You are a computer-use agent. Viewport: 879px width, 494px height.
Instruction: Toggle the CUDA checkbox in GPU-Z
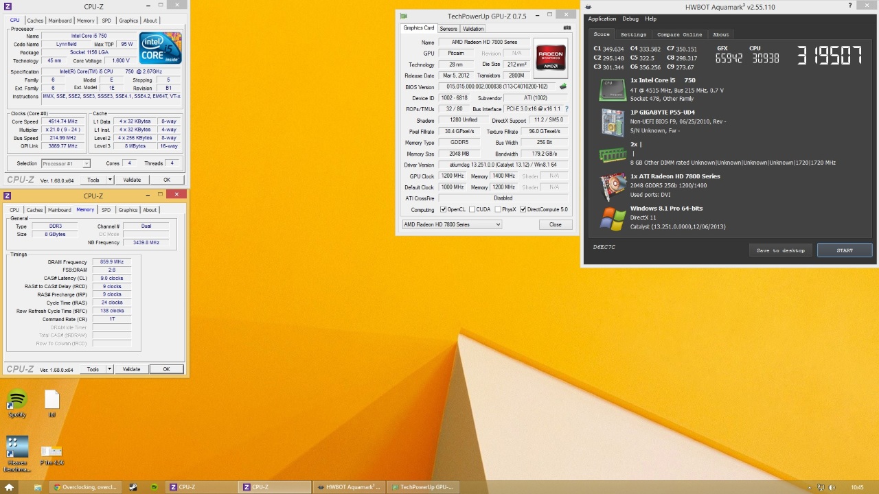coord(472,209)
